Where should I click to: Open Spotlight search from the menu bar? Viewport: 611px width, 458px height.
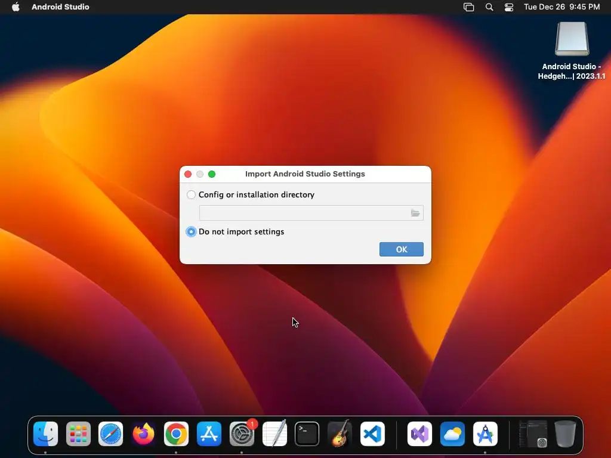(x=489, y=7)
